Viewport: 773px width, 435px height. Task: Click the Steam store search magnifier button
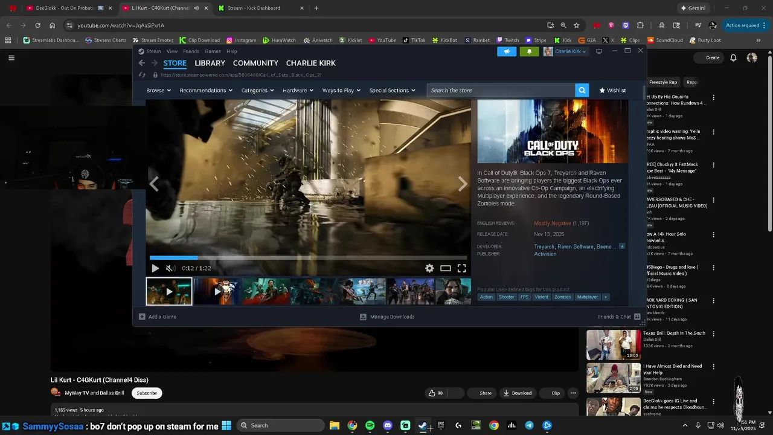pos(582,90)
